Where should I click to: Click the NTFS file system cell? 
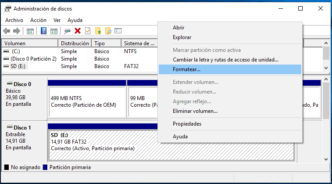pos(130,51)
